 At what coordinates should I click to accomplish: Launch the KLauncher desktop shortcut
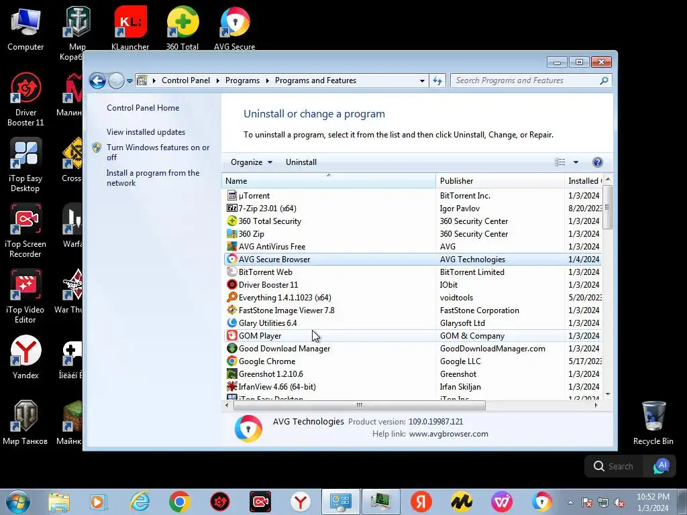[x=130, y=28]
